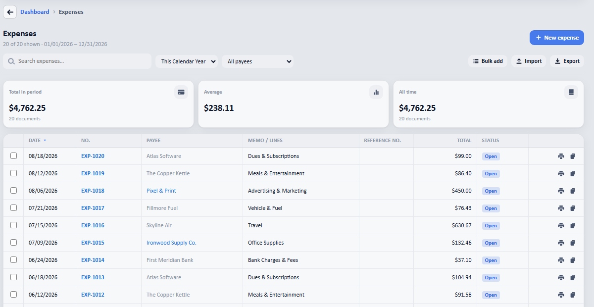Click the Open status of EXP-1013
The image size is (594, 307).
[491, 278]
